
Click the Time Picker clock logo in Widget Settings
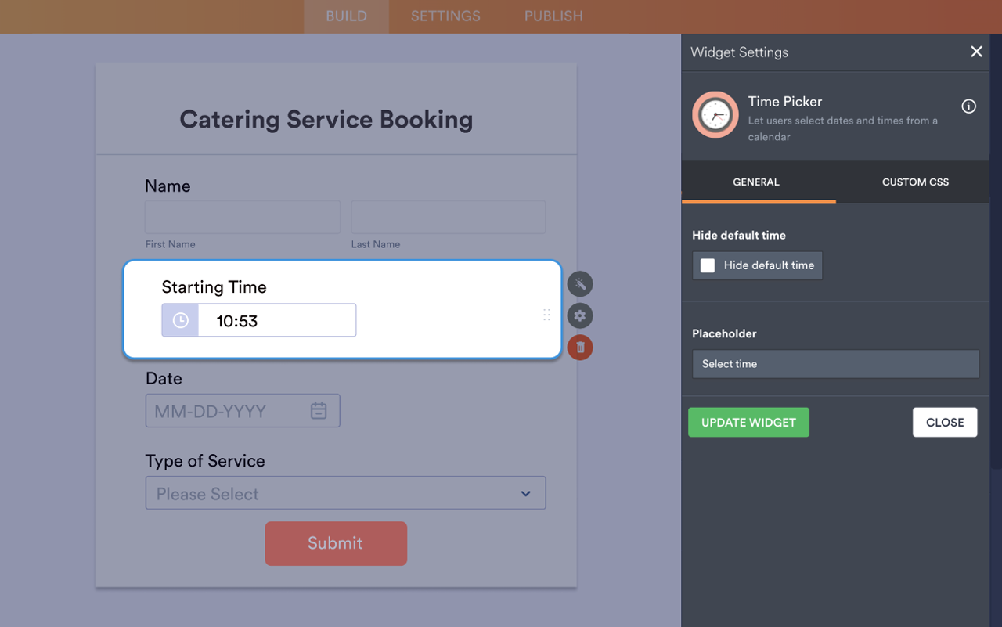pyautogui.click(x=715, y=114)
